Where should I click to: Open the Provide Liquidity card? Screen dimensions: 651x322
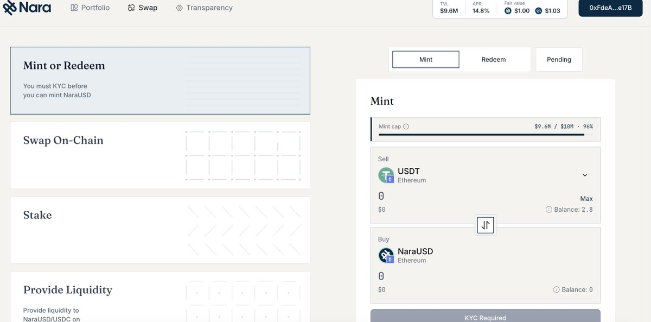[160, 296]
